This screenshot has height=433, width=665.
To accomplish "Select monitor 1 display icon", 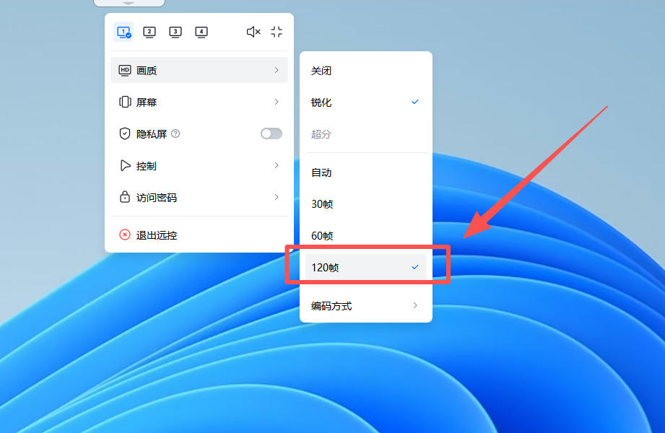I will coord(123,32).
